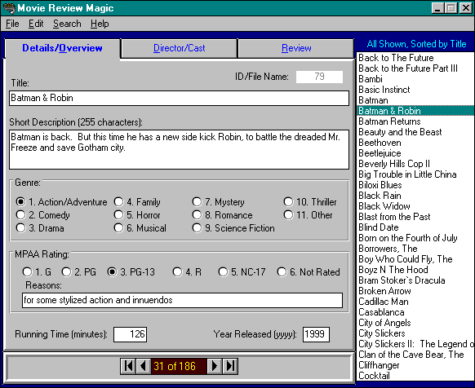Image resolution: width=475 pixels, height=388 pixels.
Task: Edit the Running Time field
Action: [x=131, y=334]
